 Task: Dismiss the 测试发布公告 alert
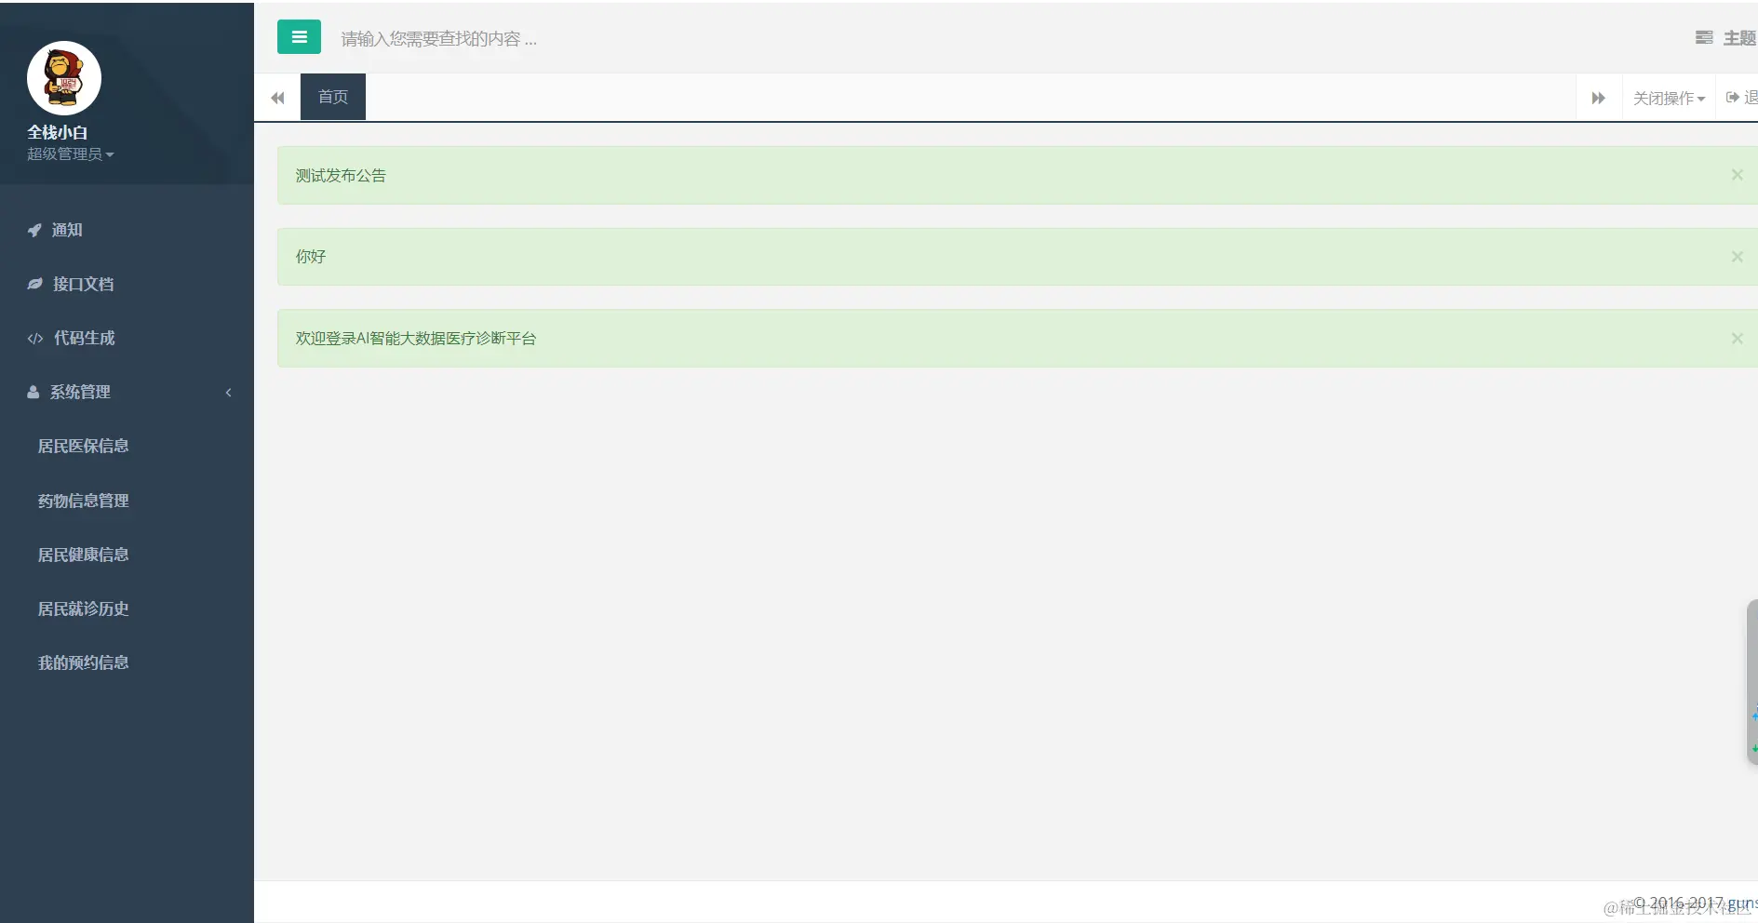1737,175
